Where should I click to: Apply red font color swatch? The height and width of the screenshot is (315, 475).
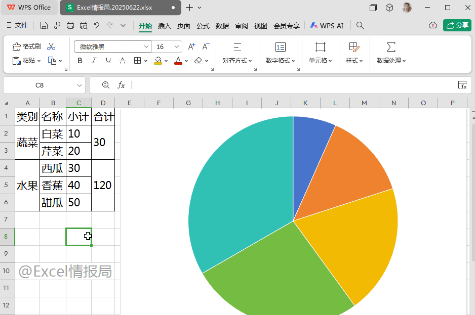pos(178,61)
